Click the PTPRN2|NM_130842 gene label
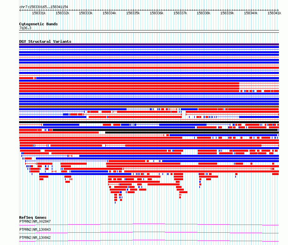 tap(35, 238)
